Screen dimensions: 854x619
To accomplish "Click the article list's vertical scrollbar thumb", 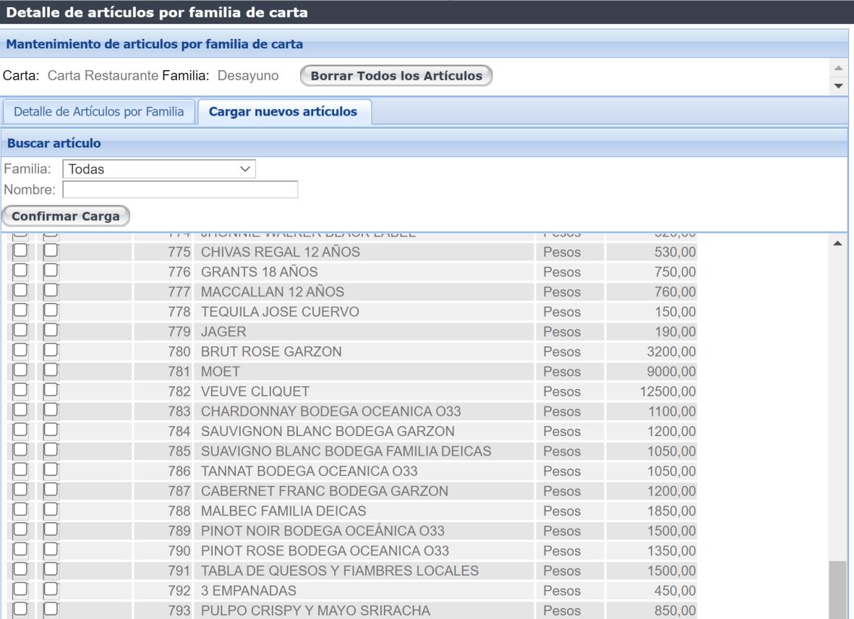I will click(x=837, y=589).
